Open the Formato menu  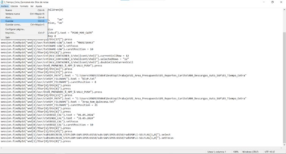tap(24, 6)
